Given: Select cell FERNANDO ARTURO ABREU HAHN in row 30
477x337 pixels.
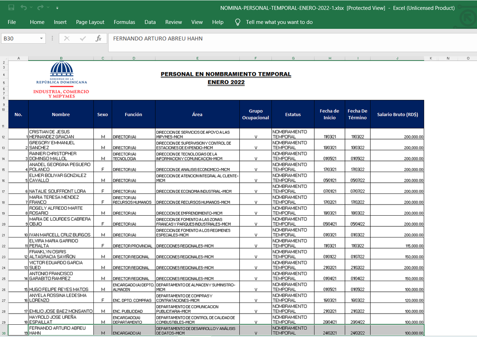Looking at the screenshot, I should coord(61,330).
